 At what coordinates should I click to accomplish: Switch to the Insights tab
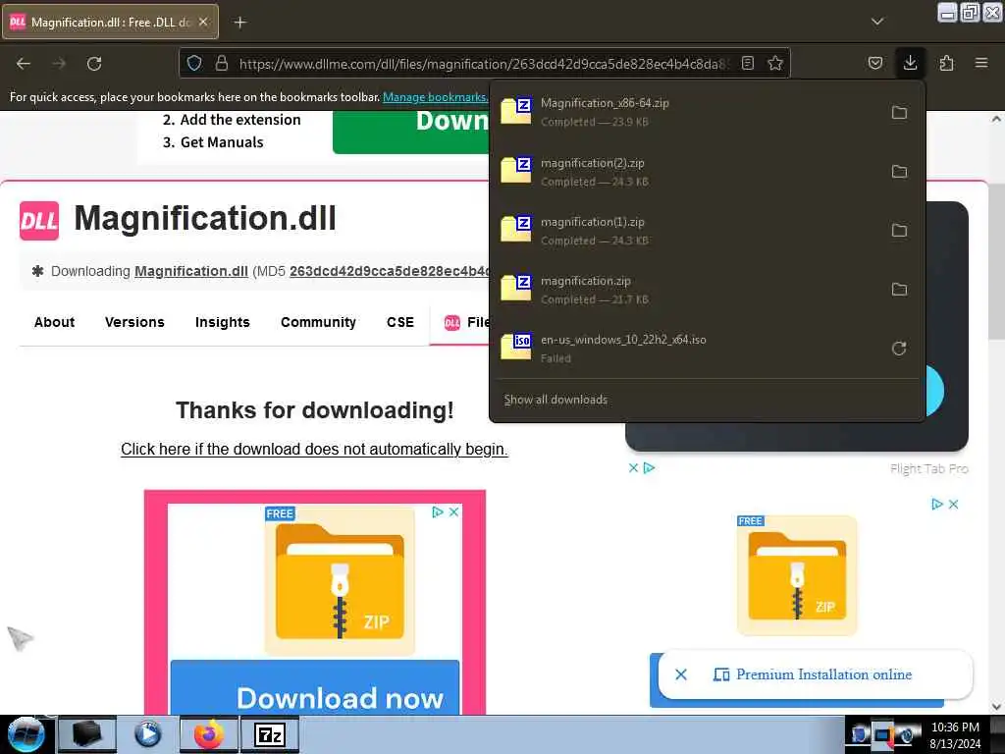click(223, 322)
